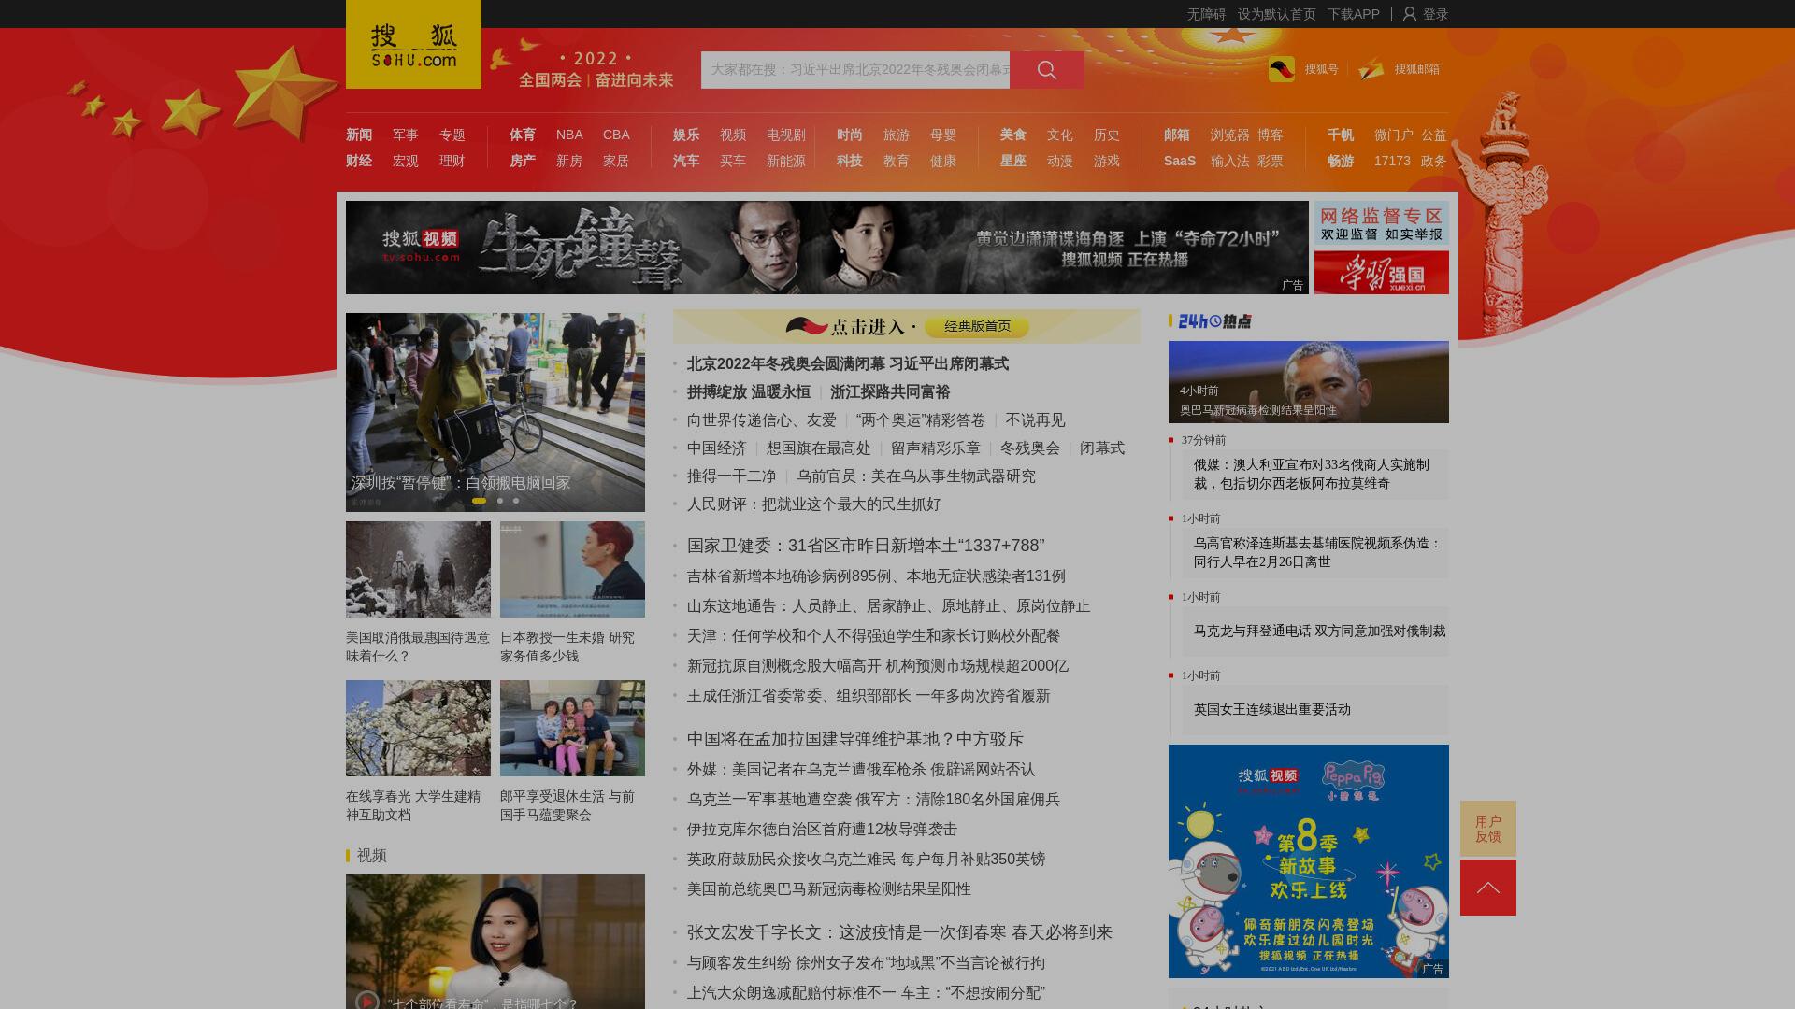The width and height of the screenshot is (1795, 1009).
Task: Open the SaaS menu item
Action: click(x=1180, y=161)
